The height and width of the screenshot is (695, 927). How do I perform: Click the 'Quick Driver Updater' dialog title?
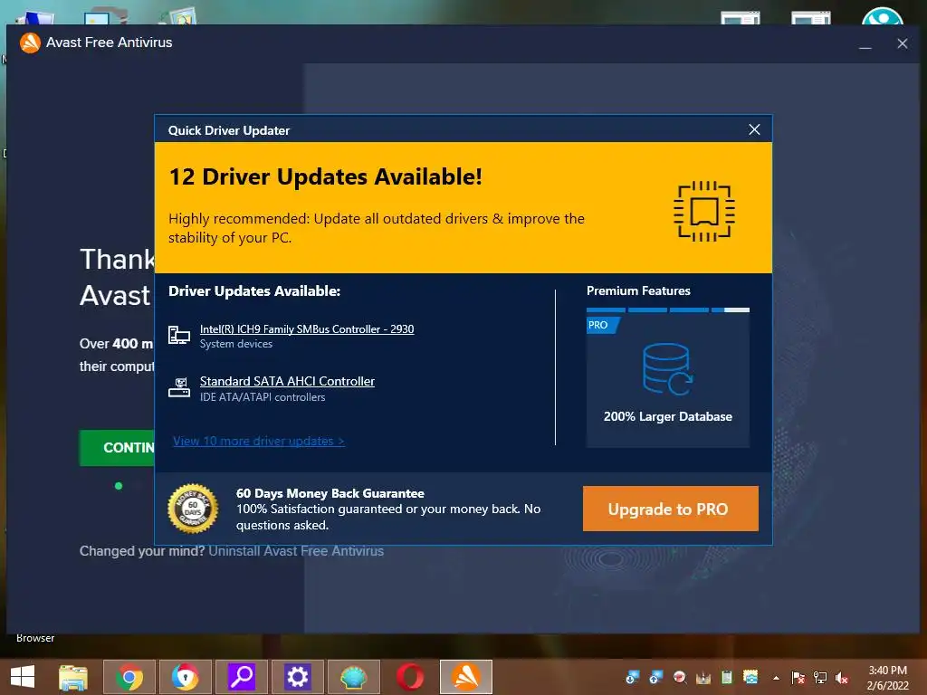[229, 130]
